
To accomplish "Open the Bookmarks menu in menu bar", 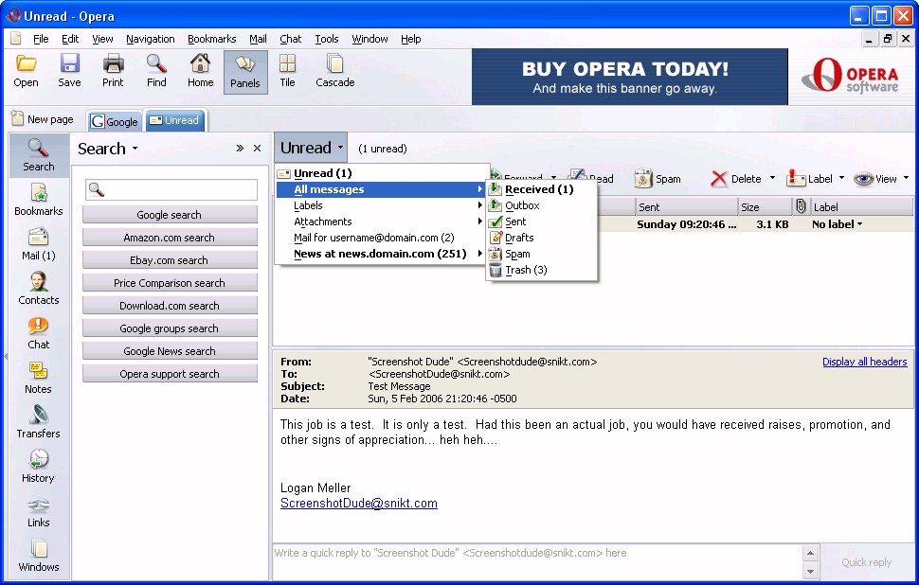I will point(211,39).
